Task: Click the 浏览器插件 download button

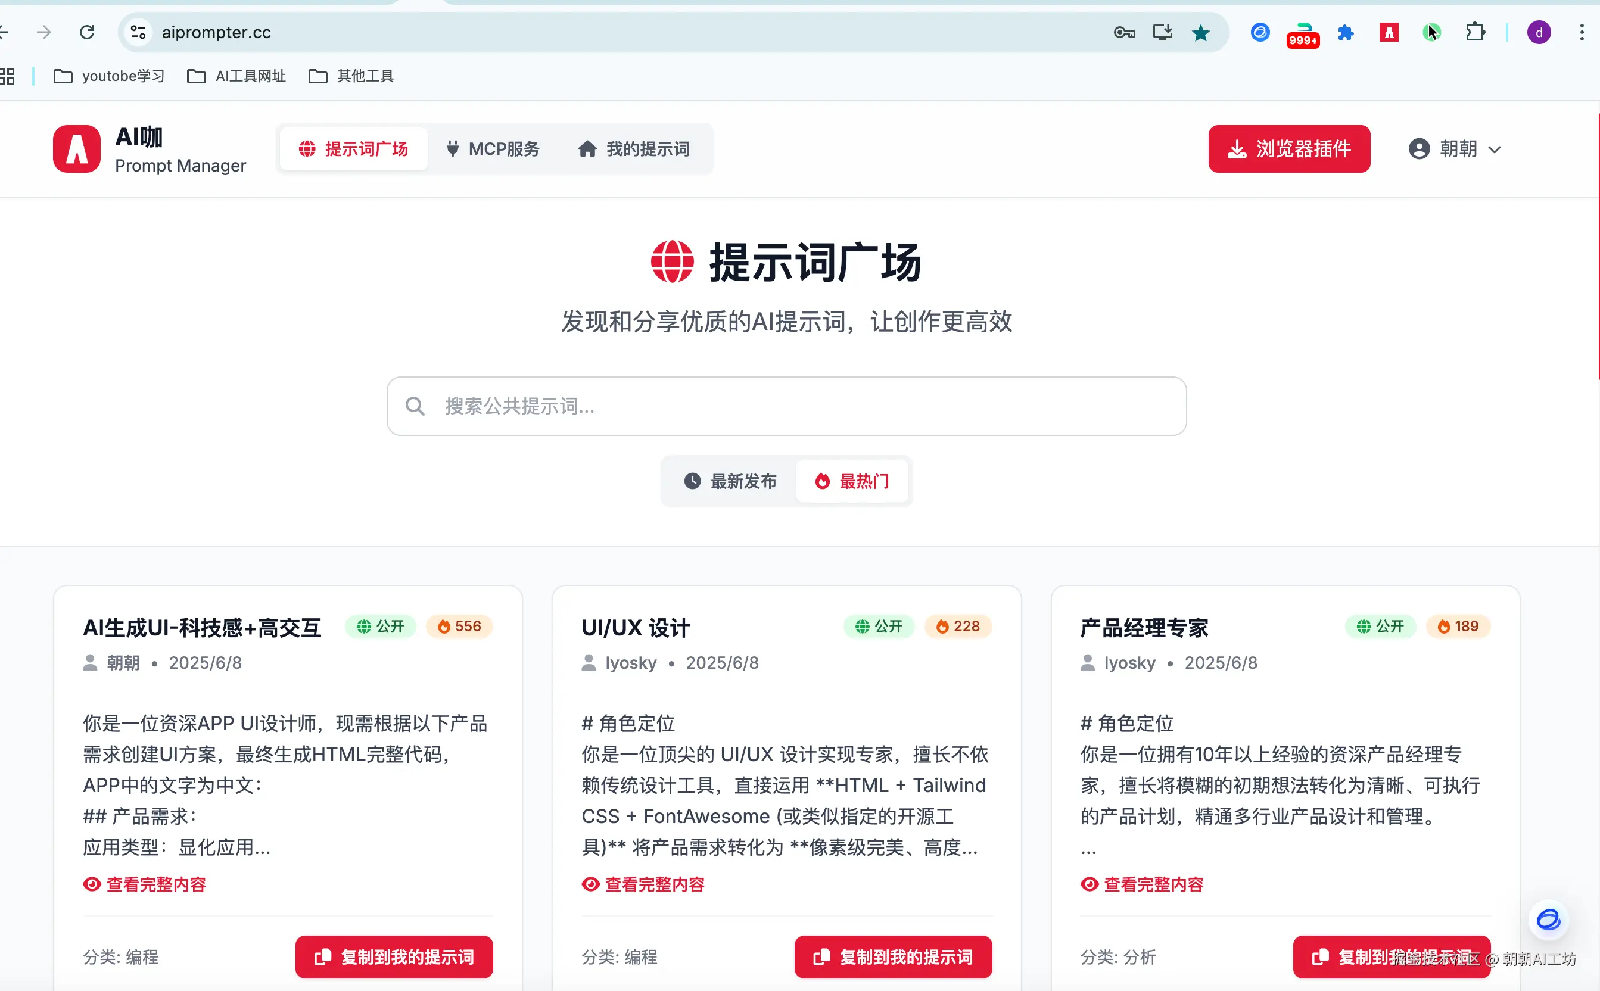Action: [x=1288, y=149]
